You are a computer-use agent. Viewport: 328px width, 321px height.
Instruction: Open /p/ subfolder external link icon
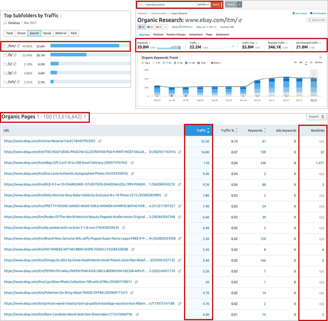click(15, 73)
